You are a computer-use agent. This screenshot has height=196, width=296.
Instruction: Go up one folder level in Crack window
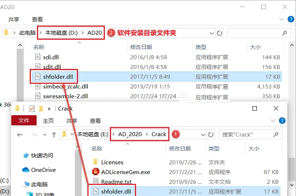[54, 135]
